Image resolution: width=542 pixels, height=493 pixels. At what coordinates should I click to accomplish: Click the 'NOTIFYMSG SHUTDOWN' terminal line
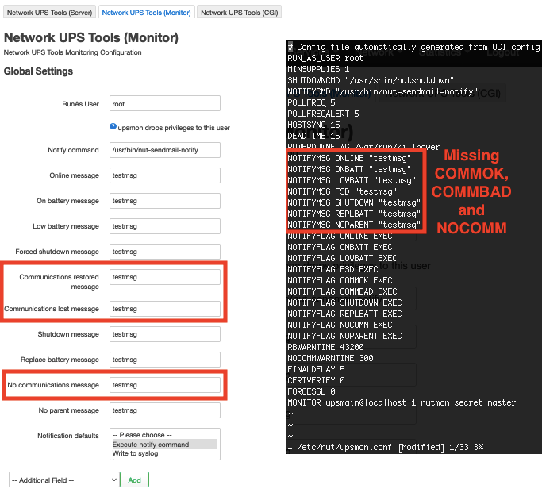point(354,202)
